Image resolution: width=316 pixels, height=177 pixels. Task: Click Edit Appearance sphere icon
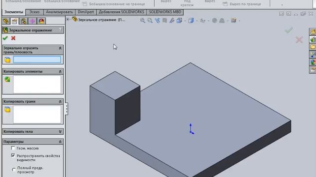pos(215,21)
